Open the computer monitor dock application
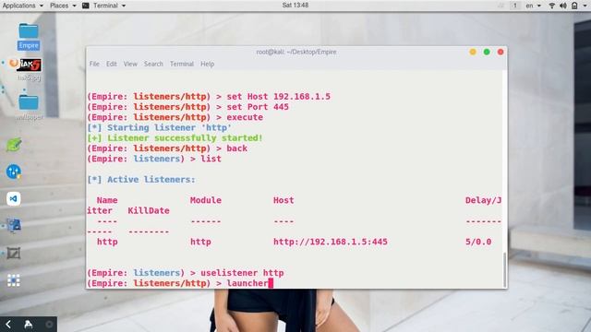Image resolution: width=591 pixels, height=332 pixels. pyautogui.click(x=14, y=226)
